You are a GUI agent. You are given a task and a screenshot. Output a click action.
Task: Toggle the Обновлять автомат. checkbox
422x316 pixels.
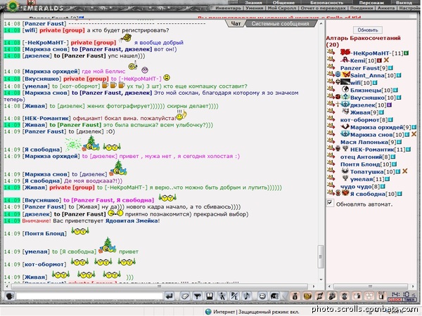[330, 203]
